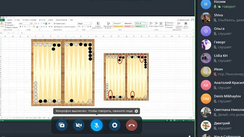Apply the yellow Neutral cell style

pos(119,26)
